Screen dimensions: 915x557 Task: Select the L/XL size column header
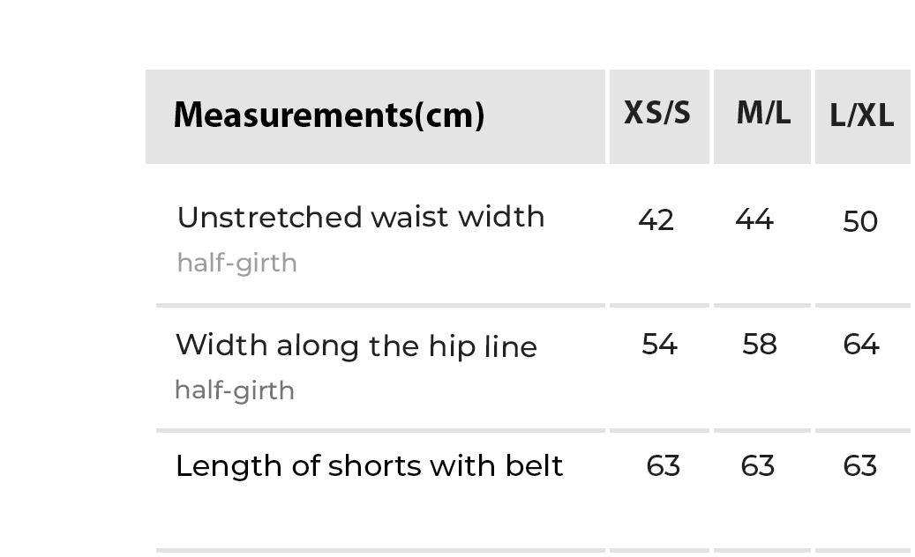click(x=862, y=116)
